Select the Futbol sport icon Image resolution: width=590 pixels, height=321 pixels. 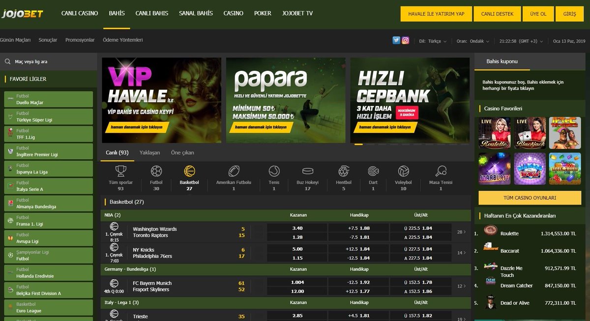click(156, 171)
